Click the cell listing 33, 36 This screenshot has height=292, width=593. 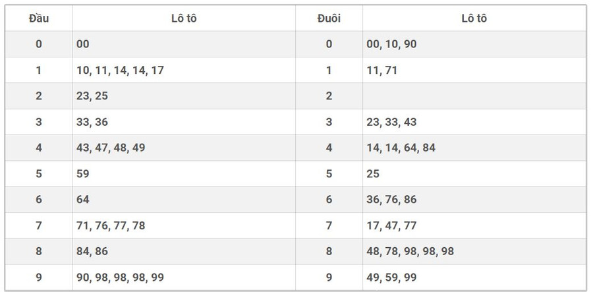(92, 122)
